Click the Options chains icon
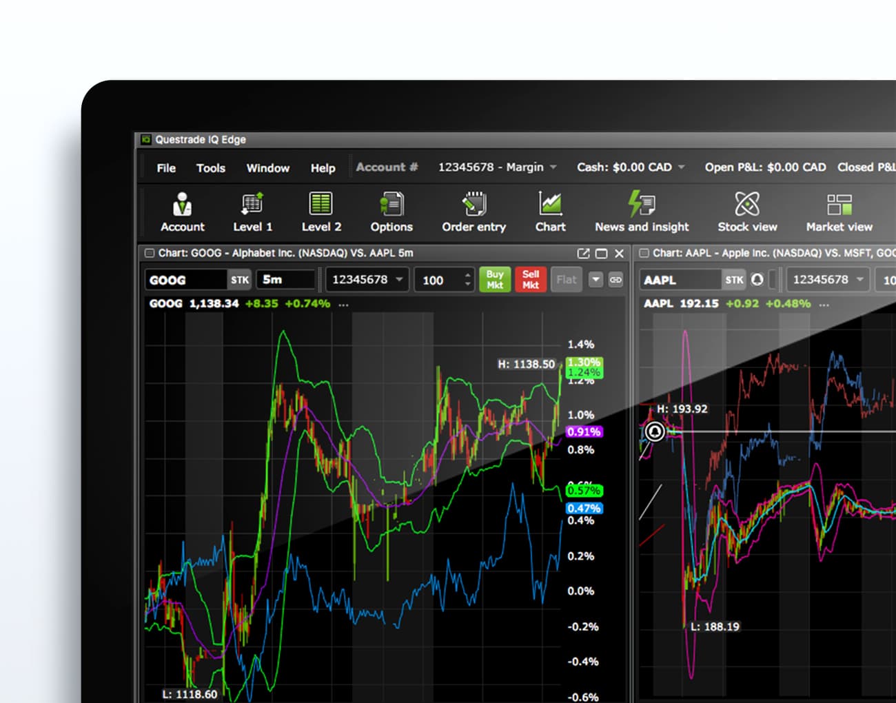Viewport: 896px width, 703px height. (x=391, y=210)
